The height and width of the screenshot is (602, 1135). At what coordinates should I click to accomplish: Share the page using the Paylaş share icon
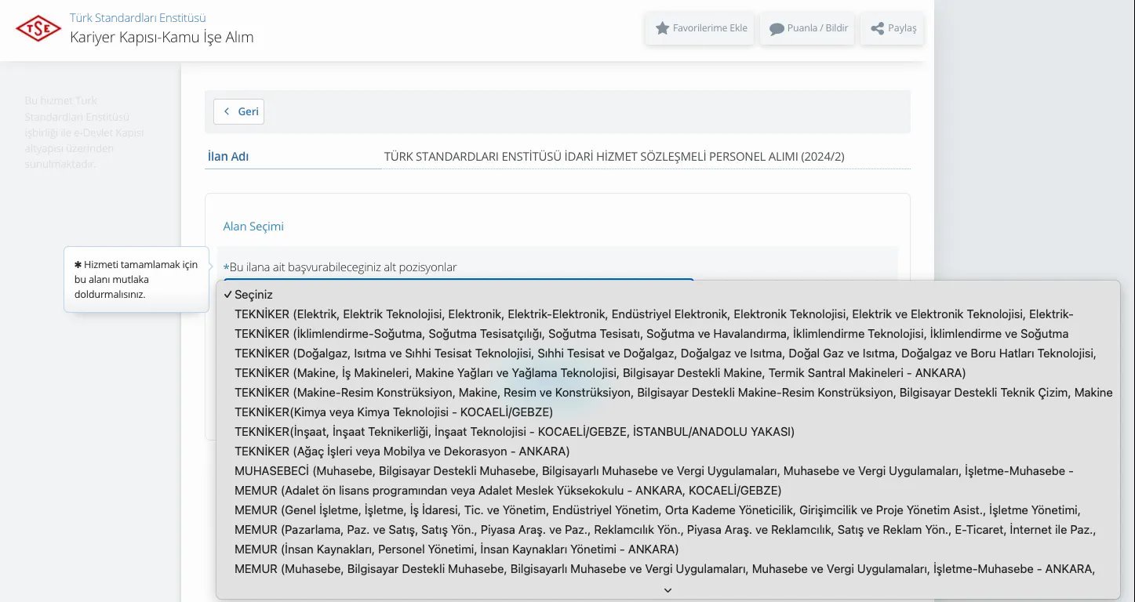(x=876, y=28)
